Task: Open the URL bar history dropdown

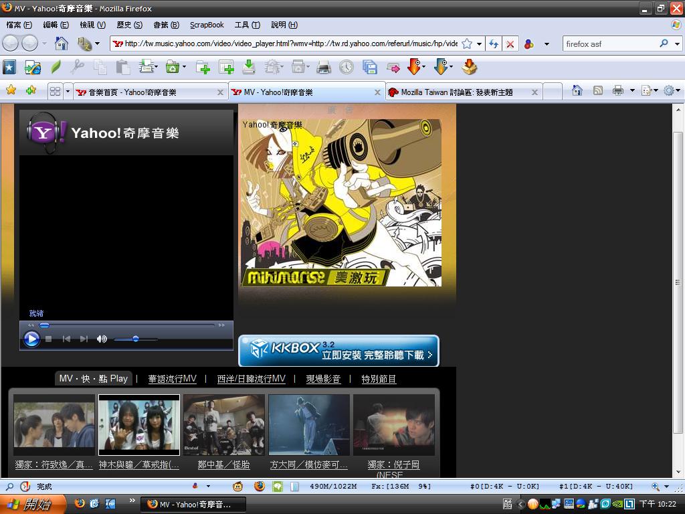Action: [479, 44]
